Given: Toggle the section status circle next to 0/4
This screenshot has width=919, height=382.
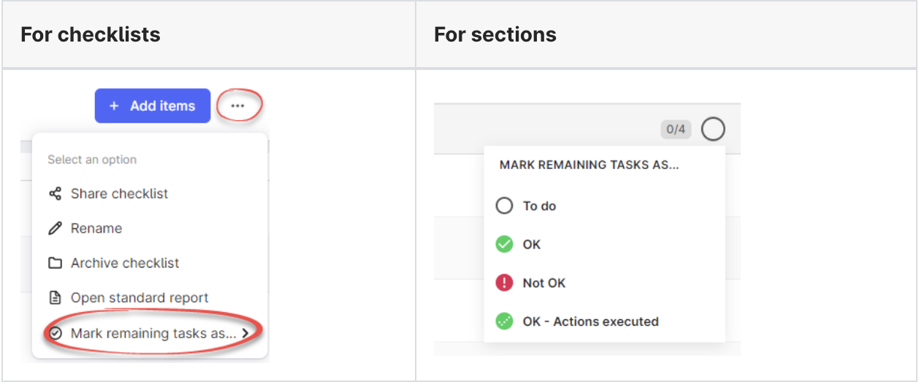Looking at the screenshot, I should [x=713, y=130].
